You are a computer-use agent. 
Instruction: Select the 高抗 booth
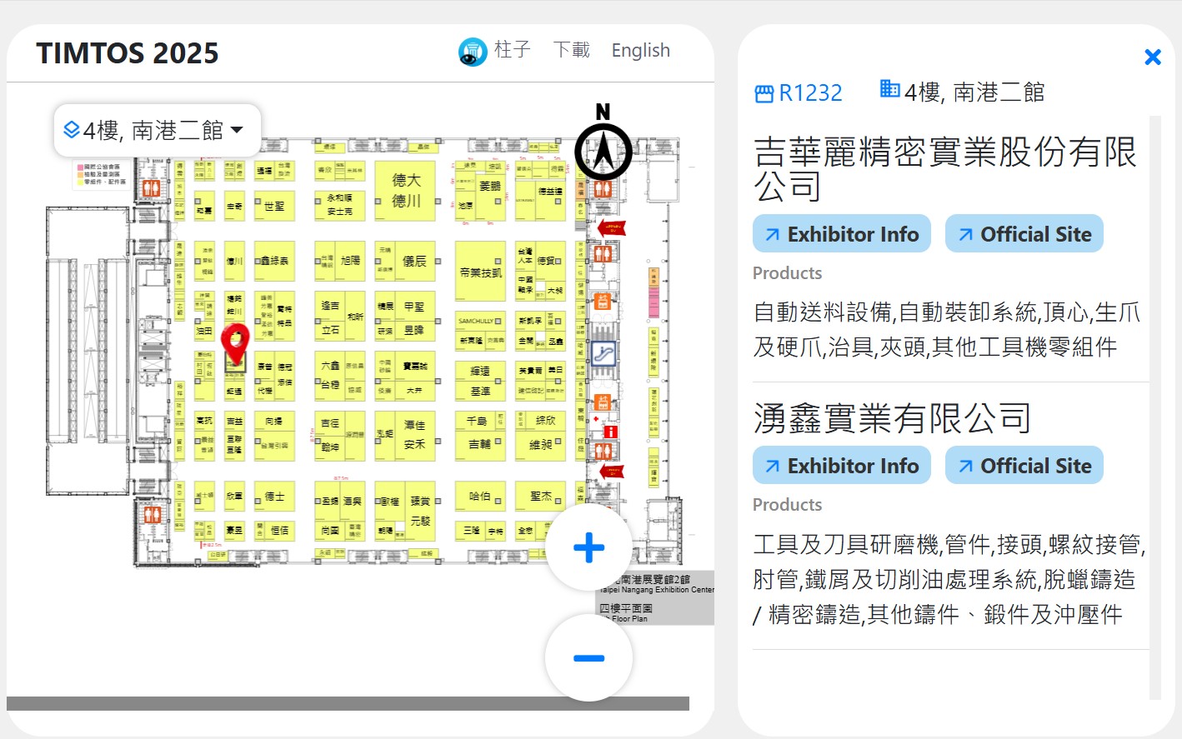click(x=204, y=422)
